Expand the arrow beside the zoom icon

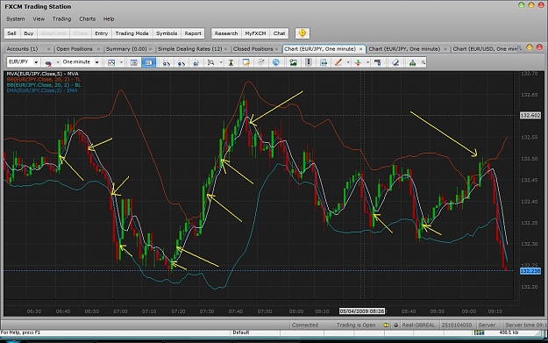(221, 62)
